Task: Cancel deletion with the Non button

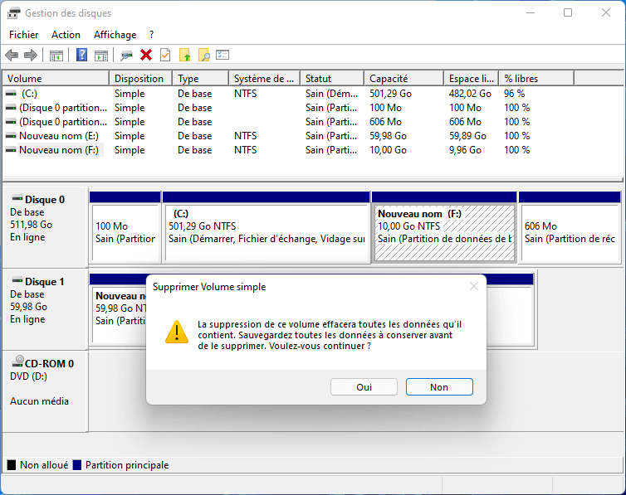Action: (x=439, y=387)
